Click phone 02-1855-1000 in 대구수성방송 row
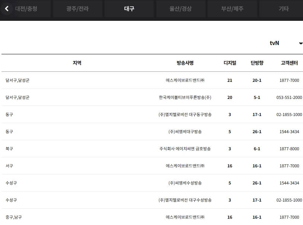The image size is (303, 225). coord(289,200)
